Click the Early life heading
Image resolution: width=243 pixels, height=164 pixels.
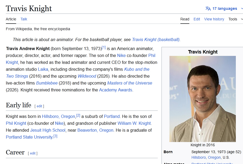19,105
